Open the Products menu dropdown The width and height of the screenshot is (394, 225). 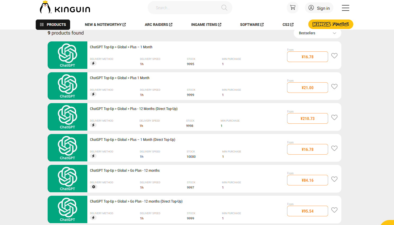point(53,25)
